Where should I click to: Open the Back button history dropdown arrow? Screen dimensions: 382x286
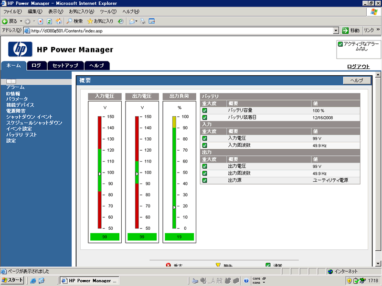point(21,21)
